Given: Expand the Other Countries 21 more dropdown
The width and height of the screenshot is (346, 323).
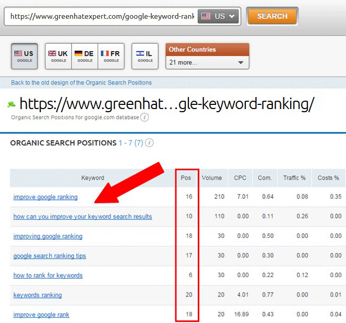Looking at the screenshot, I should [x=207, y=63].
